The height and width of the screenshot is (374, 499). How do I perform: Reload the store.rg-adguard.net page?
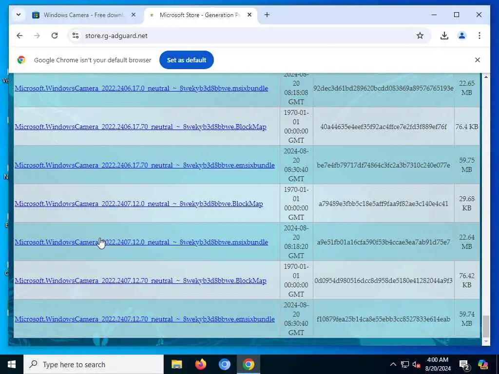point(55,36)
